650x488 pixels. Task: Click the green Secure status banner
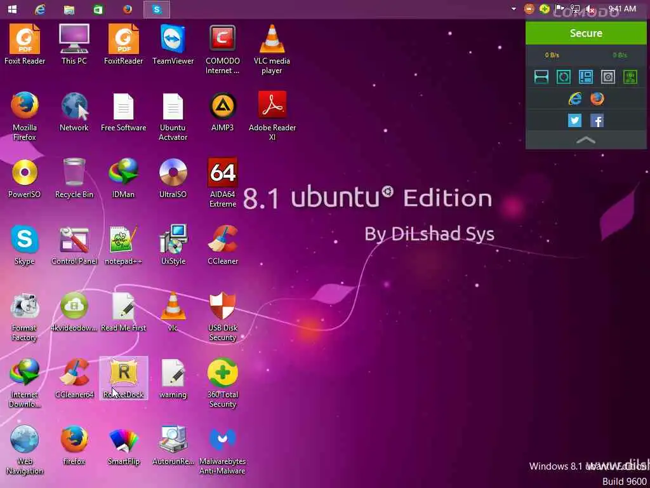pyautogui.click(x=586, y=33)
